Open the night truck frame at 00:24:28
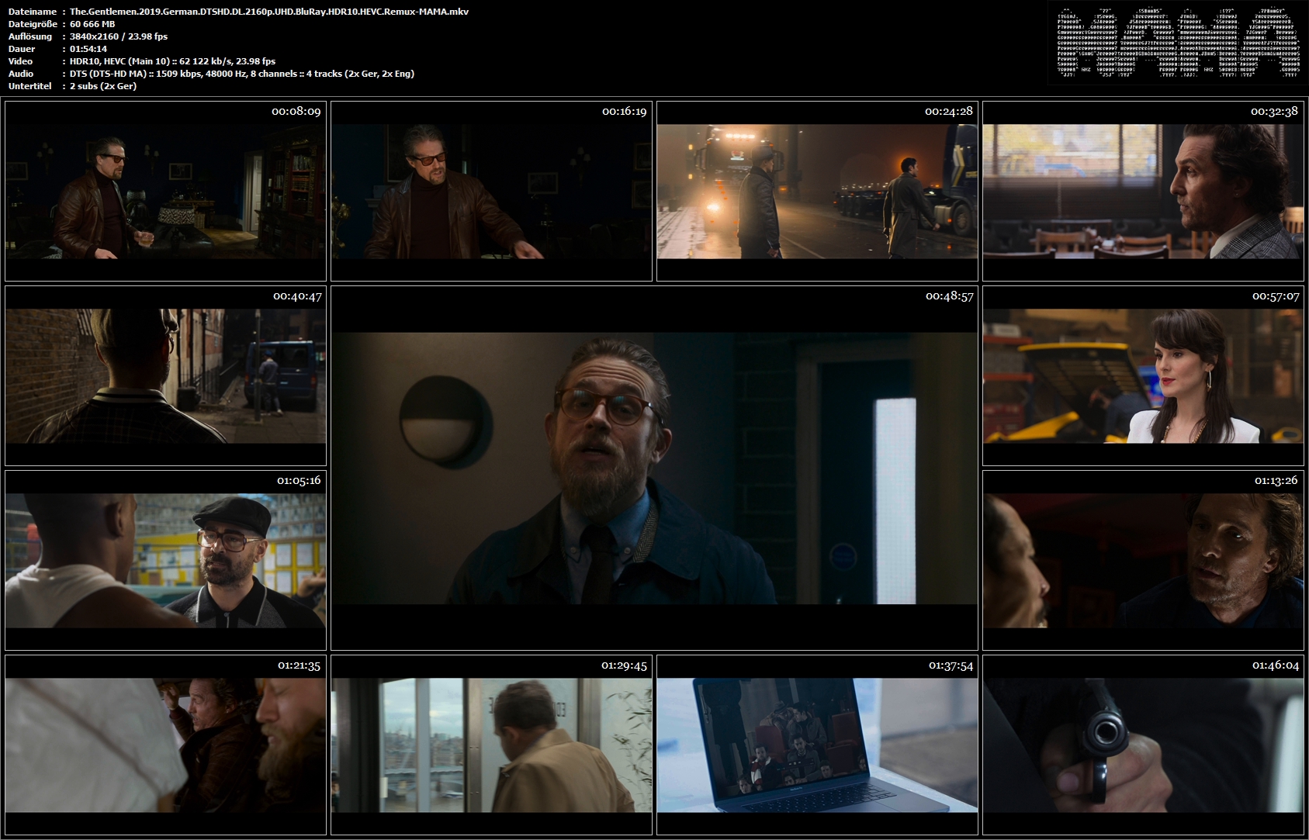The height and width of the screenshot is (840, 1309). pos(817,191)
